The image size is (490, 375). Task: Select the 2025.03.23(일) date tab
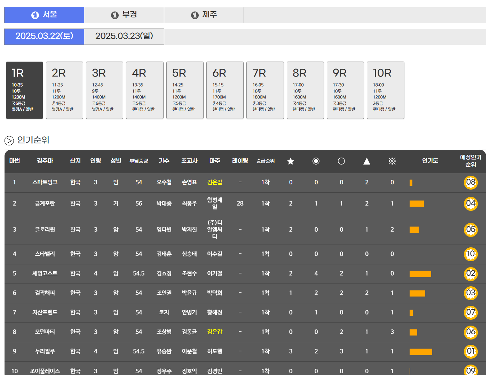124,36
